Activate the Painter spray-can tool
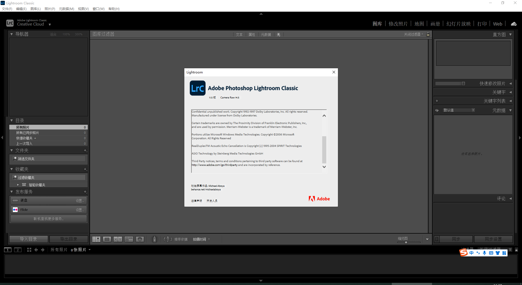 point(154,239)
